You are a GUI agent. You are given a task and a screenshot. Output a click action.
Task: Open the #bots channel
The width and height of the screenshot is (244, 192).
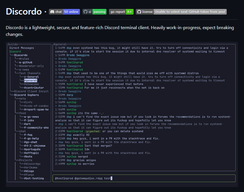28,157
